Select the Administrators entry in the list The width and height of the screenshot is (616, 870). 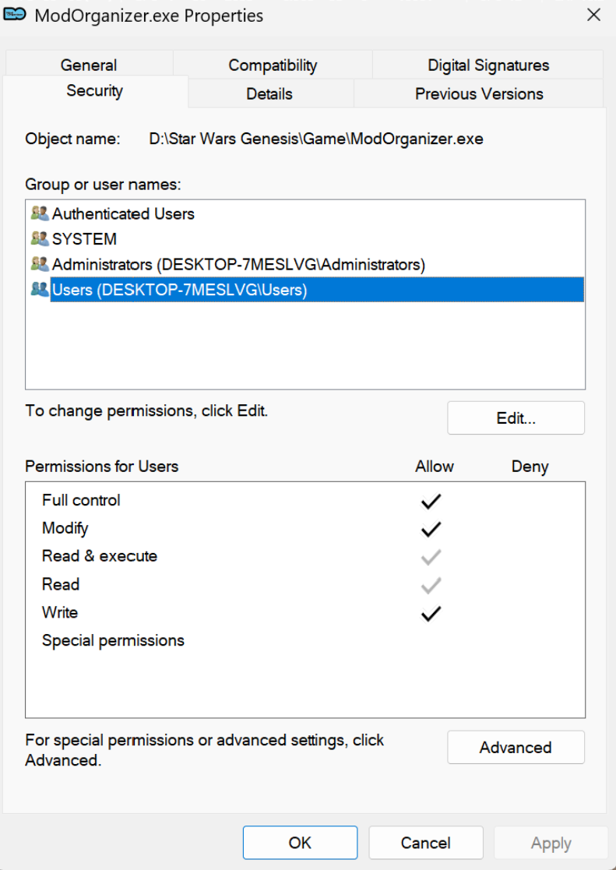tap(238, 265)
